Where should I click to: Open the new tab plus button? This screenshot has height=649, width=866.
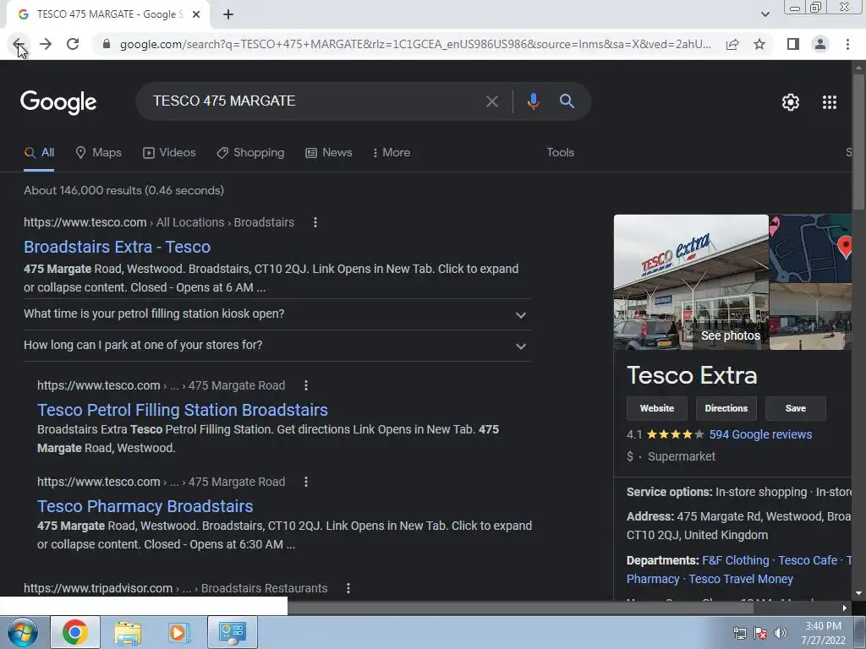pos(228,15)
